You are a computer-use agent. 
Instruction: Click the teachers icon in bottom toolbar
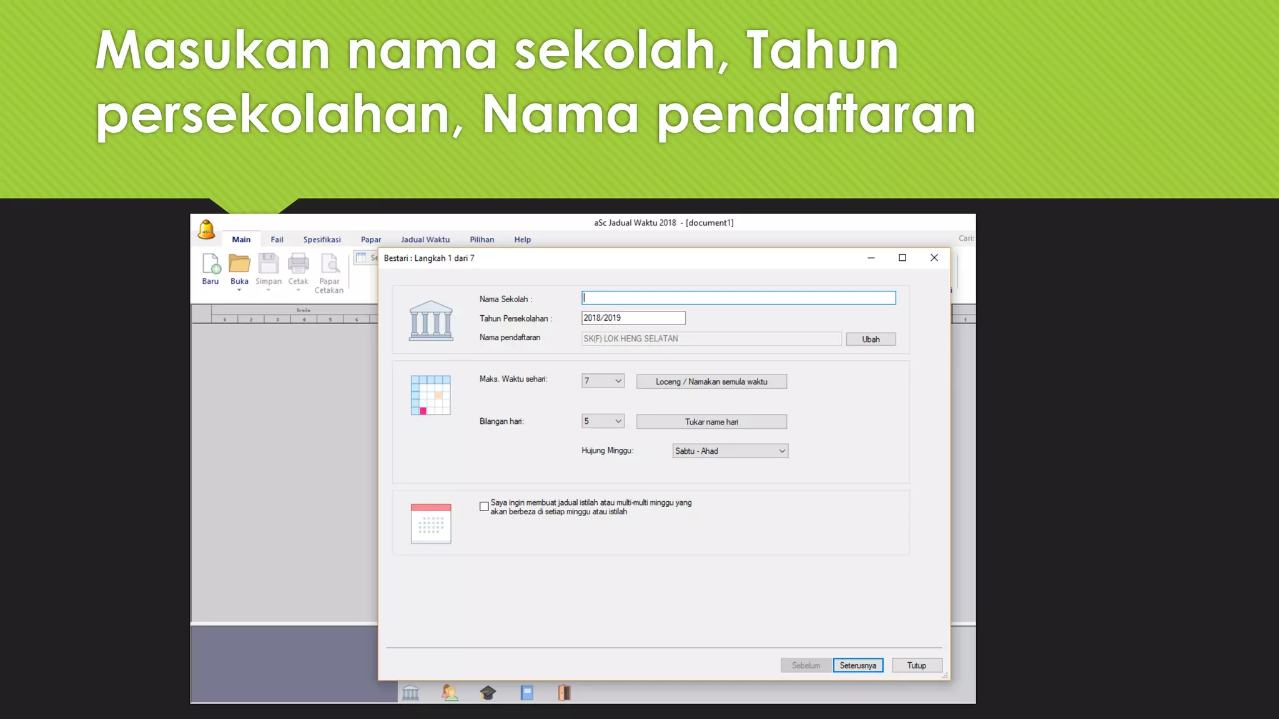[x=450, y=693]
